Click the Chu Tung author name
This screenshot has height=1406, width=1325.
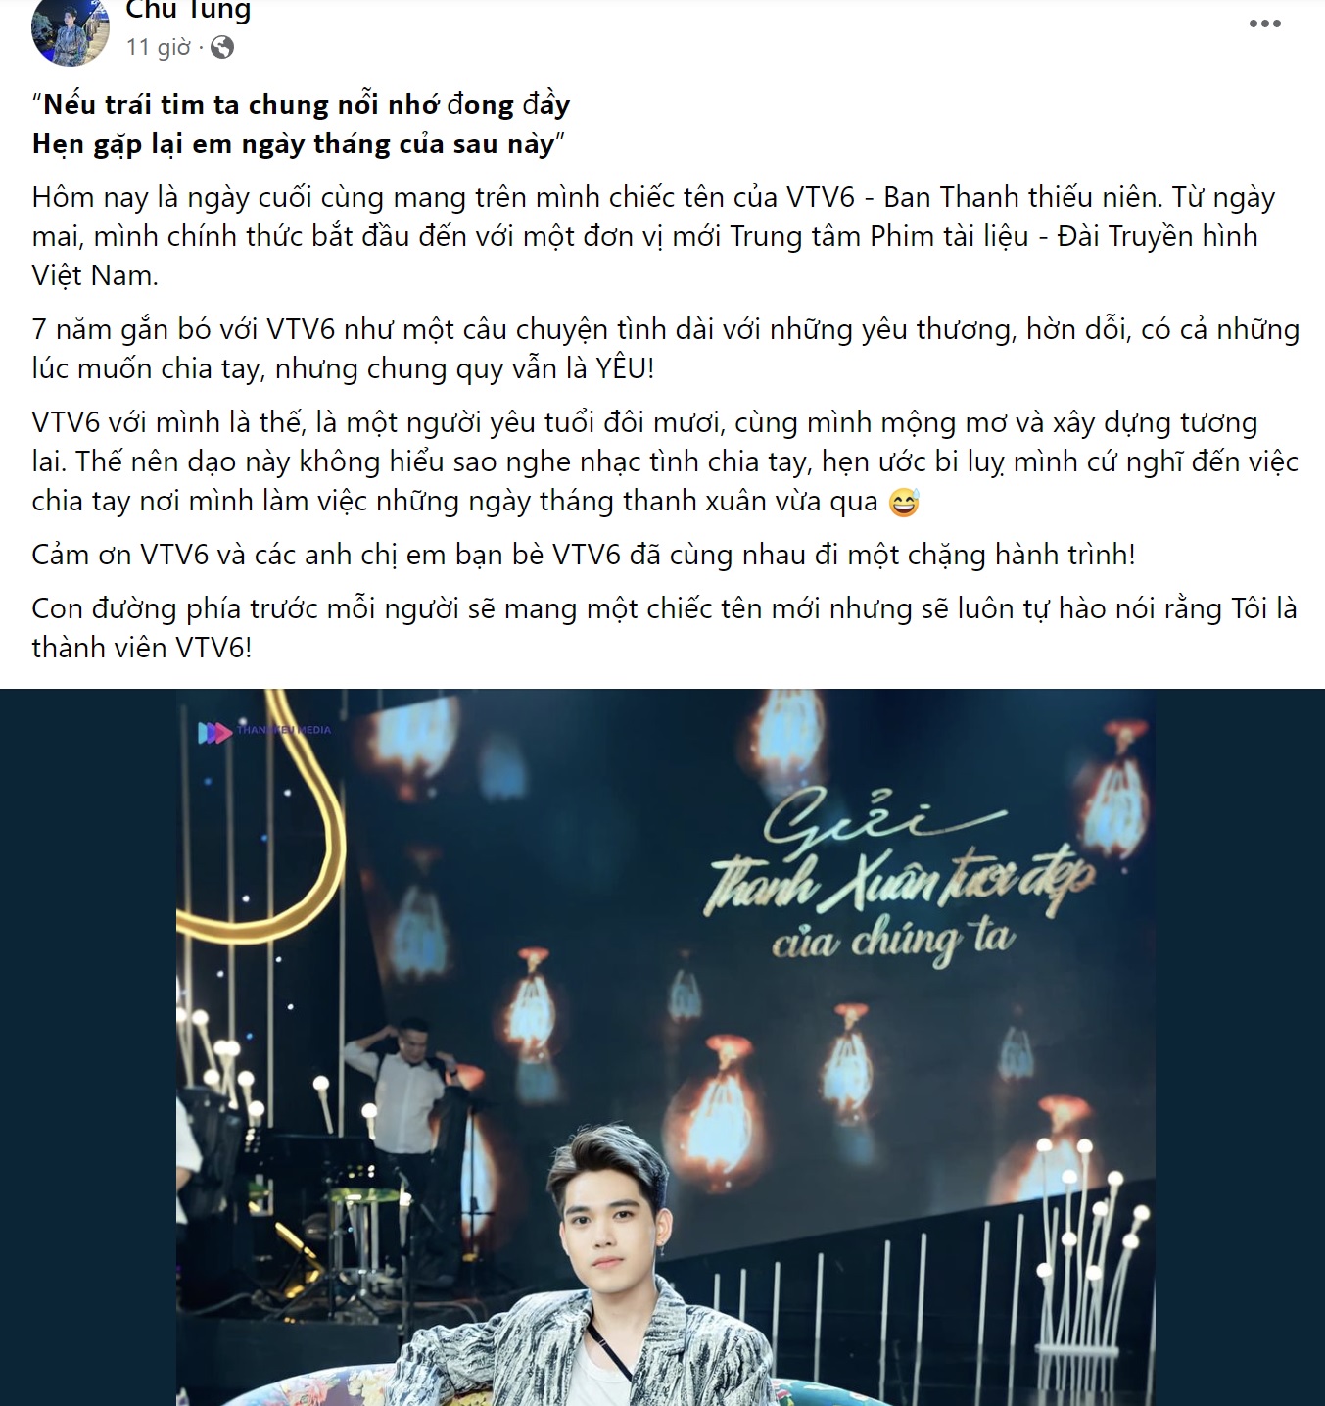189,11
